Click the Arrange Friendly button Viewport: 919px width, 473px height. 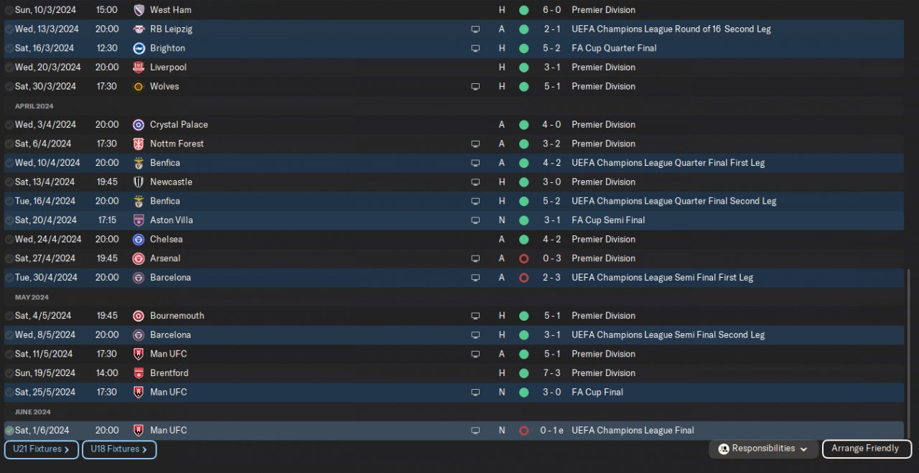click(x=866, y=449)
